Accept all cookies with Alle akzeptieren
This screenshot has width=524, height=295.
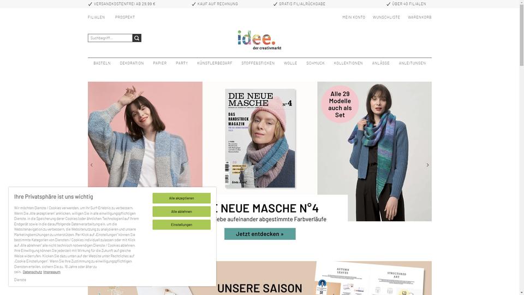[181, 198]
